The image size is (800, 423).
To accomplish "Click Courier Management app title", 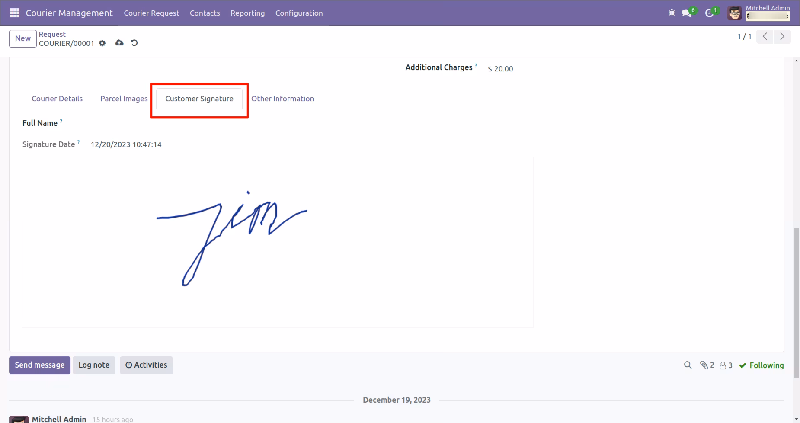I will pyautogui.click(x=69, y=13).
